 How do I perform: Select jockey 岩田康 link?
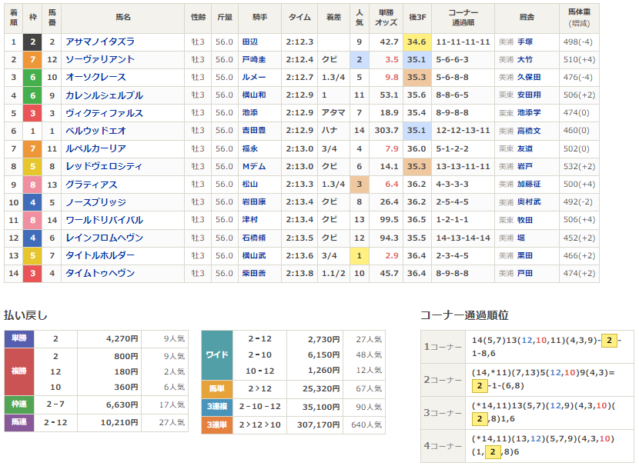pyautogui.click(x=254, y=202)
